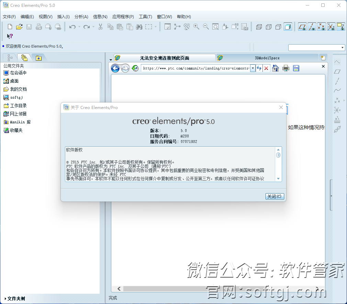Viewport: 347px width, 304px height.
Task: Open the Model Tree navigator tab
Action: [x=10, y=58]
